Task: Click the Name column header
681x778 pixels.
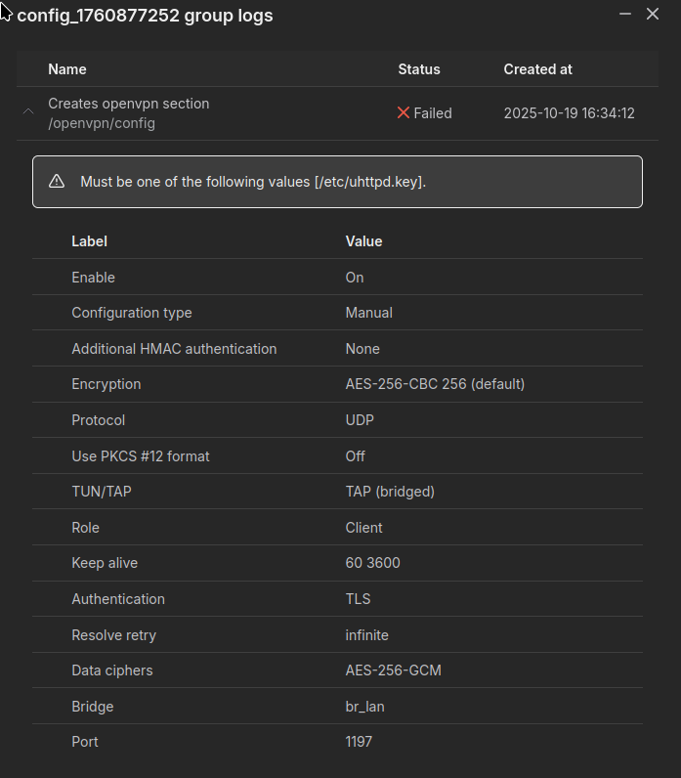Action: 67,69
